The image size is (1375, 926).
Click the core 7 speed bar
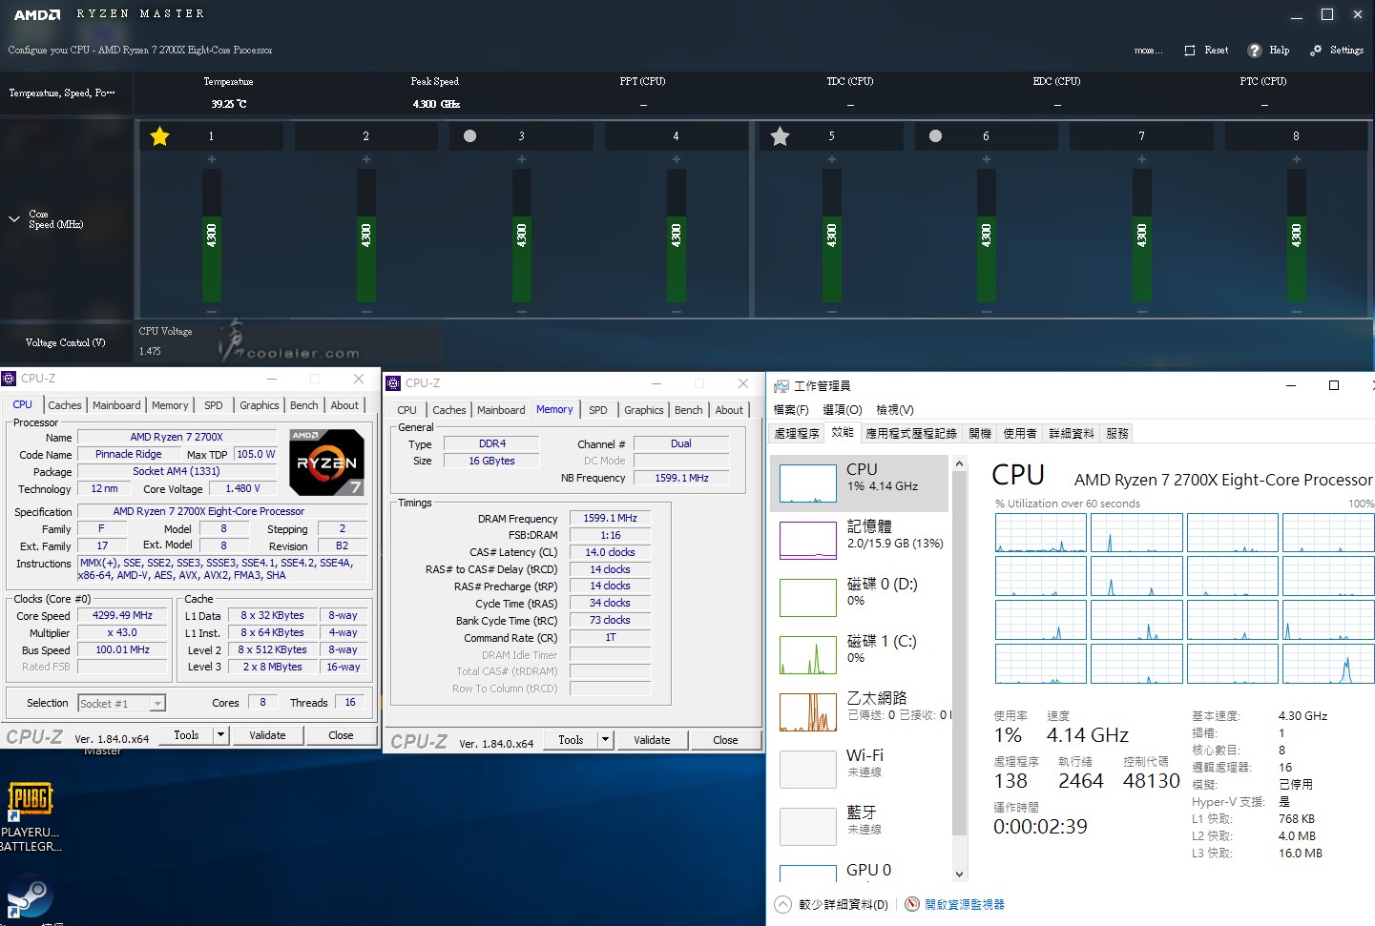1141,236
